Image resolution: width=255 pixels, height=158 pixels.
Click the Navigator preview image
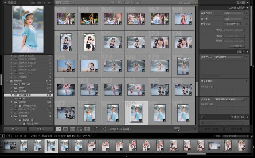28,29
